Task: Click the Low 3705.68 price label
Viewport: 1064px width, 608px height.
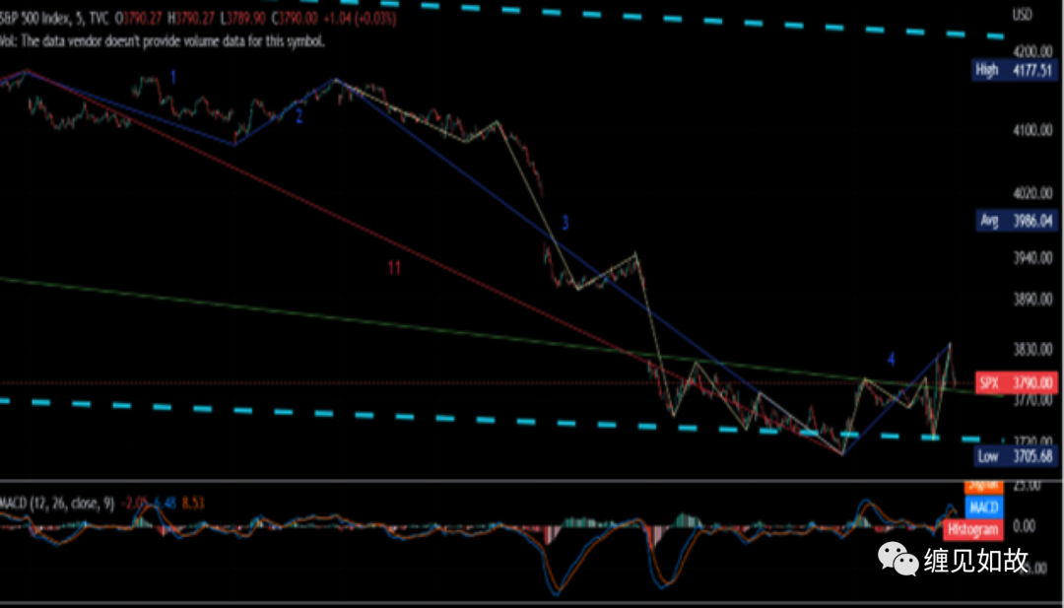Action: point(1015,456)
